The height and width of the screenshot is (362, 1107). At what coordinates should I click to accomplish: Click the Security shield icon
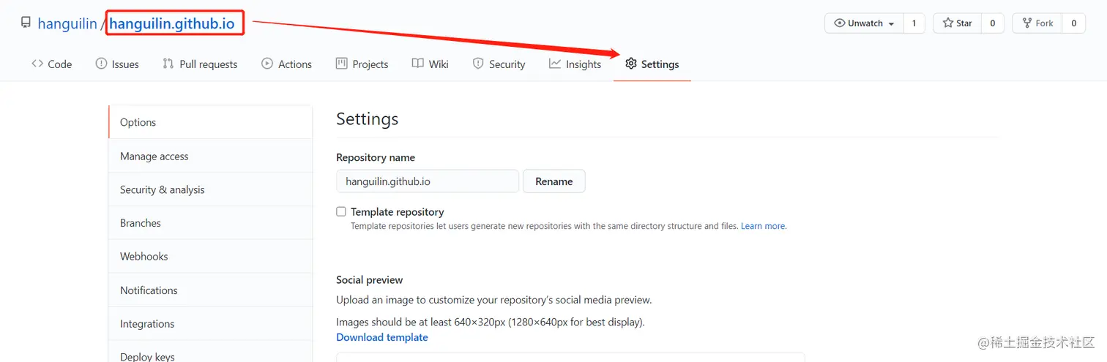478,64
